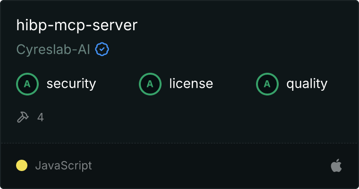Click the Apple platform icon

click(336, 165)
